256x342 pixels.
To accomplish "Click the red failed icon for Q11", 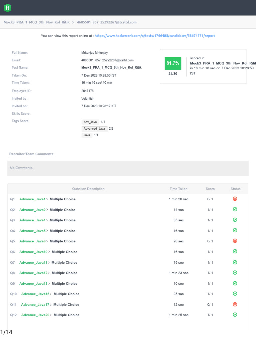I will click(235, 304).
